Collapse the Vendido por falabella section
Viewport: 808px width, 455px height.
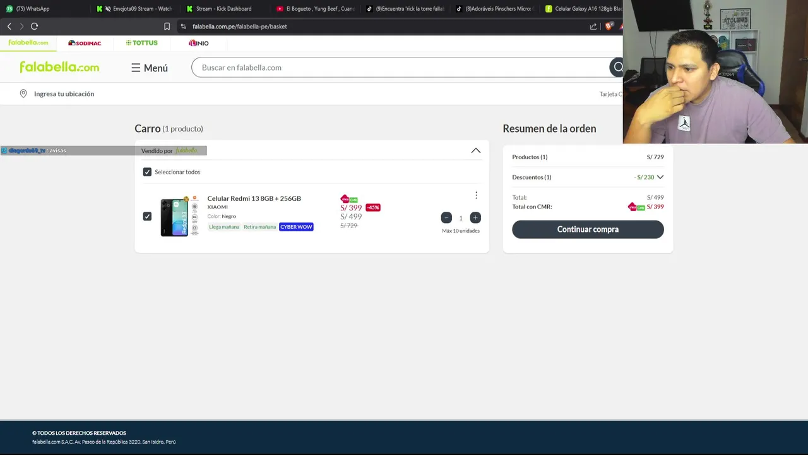click(476, 150)
